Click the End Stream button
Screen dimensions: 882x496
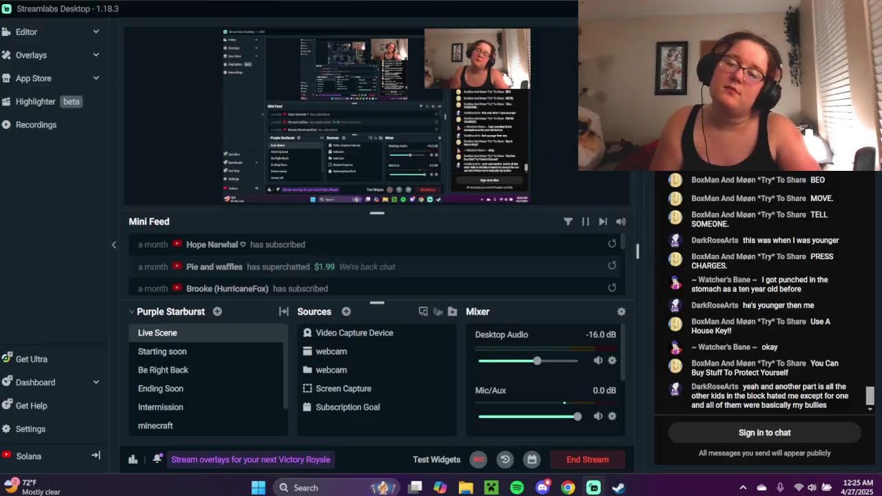click(x=587, y=459)
